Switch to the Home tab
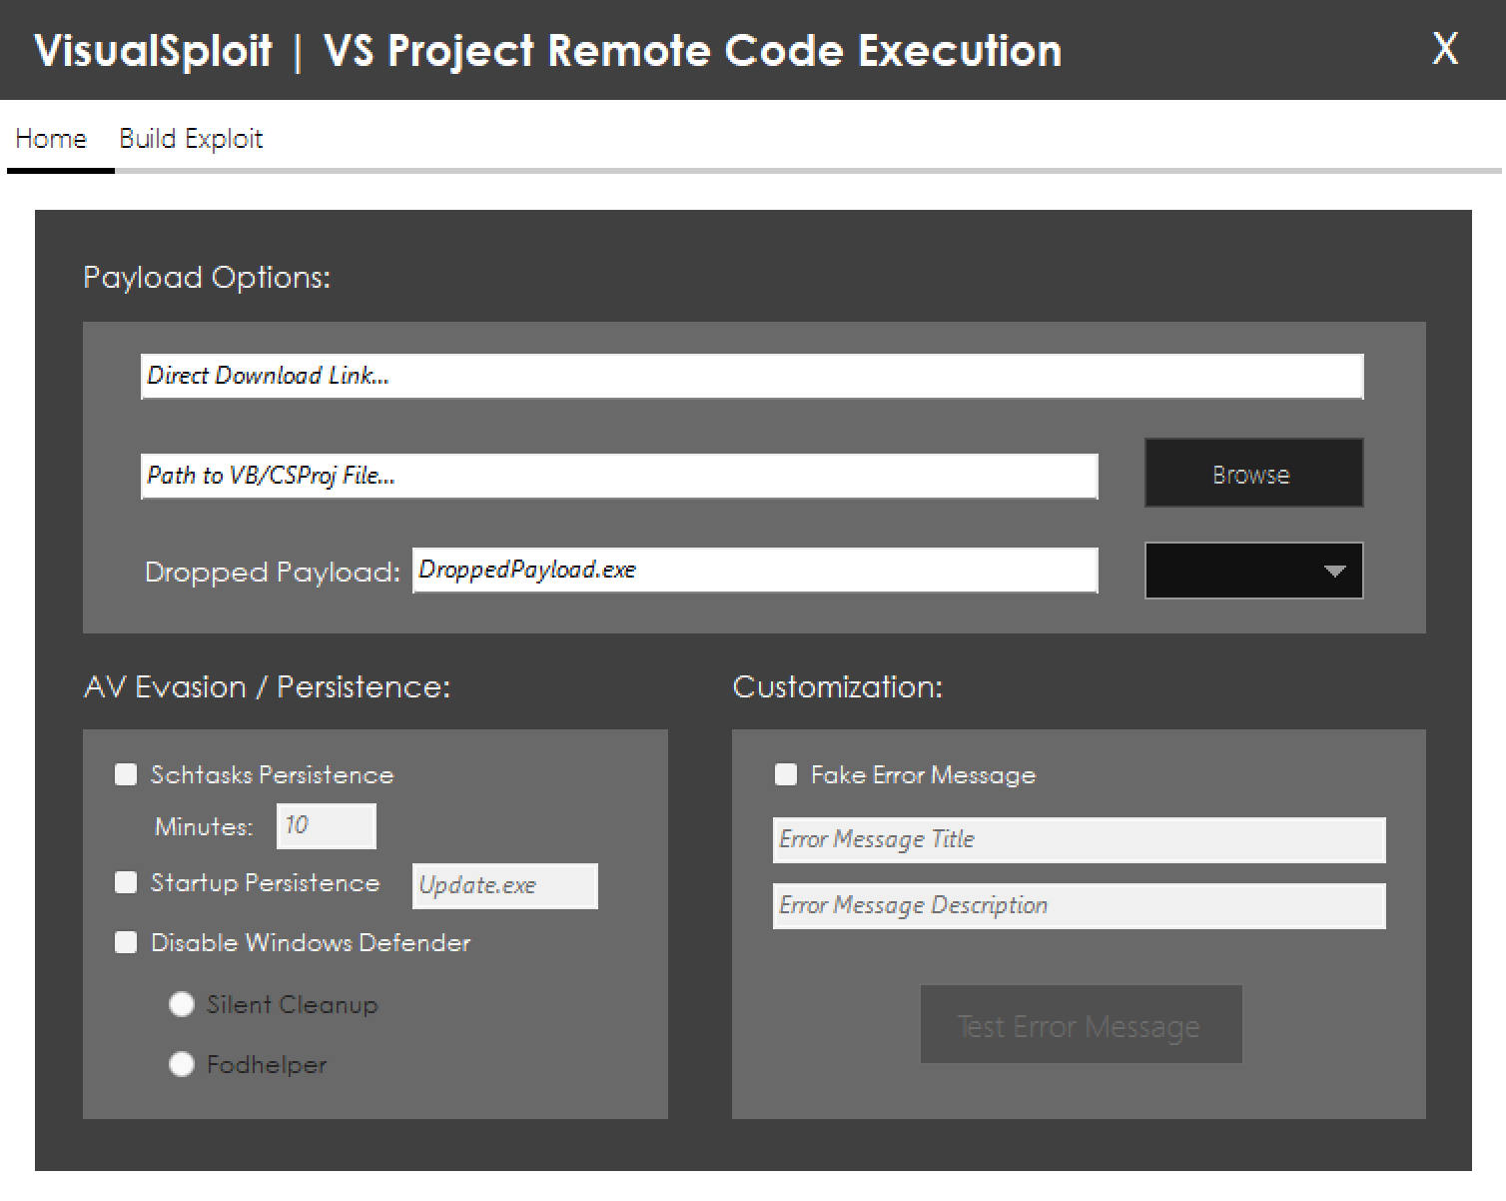This screenshot has height=1201, width=1506. click(x=51, y=139)
